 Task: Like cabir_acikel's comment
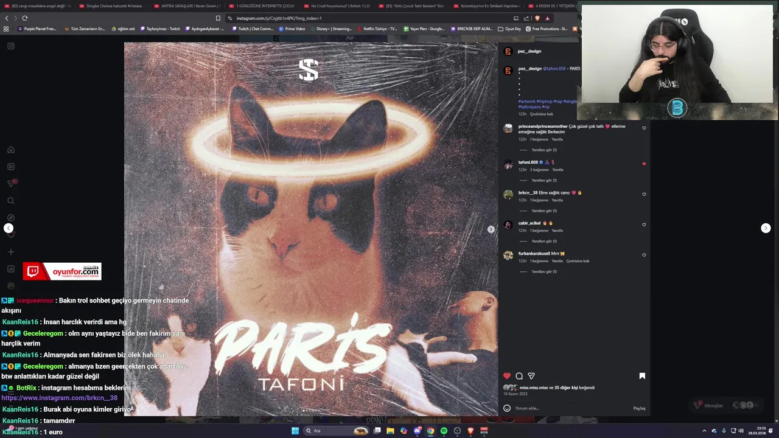[644, 224]
